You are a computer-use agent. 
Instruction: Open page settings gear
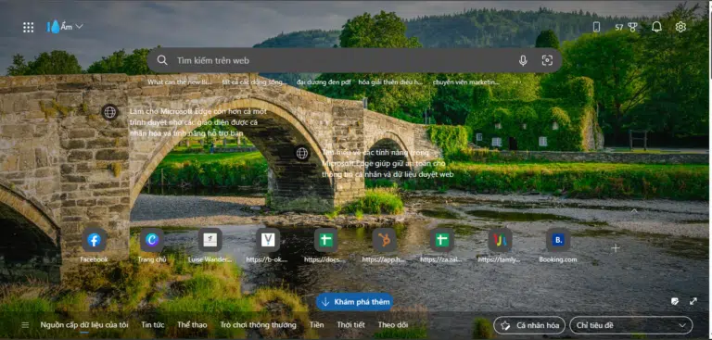coord(680,27)
